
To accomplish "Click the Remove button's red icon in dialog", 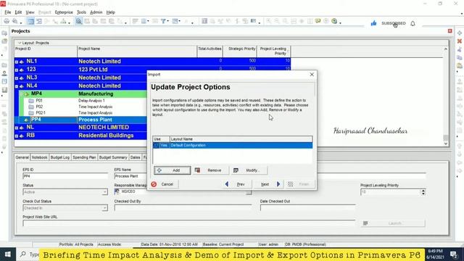I will click(x=197, y=170).
